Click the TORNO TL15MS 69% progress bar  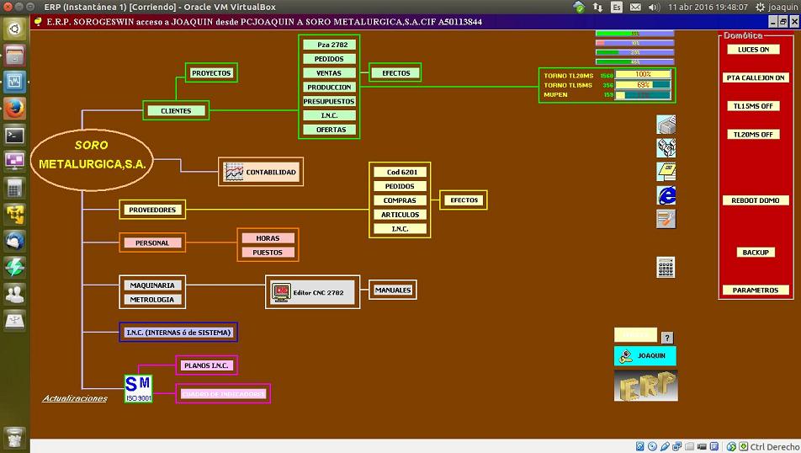coord(643,85)
